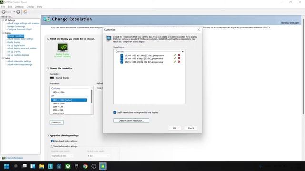Click the Forward arrow toolbar icon
Image resolution: width=305 pixels, height=171 pixels.
click(18, 12)
